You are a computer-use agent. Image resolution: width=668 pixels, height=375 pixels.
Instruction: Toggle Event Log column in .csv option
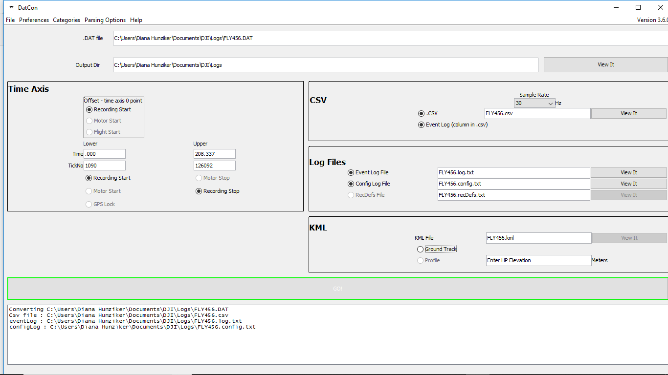point(422,125)
